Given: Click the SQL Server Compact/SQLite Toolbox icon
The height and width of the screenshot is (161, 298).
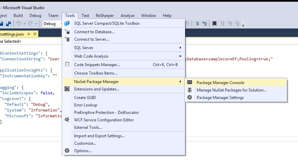Looking at the screenshot, I should [67, 23].
